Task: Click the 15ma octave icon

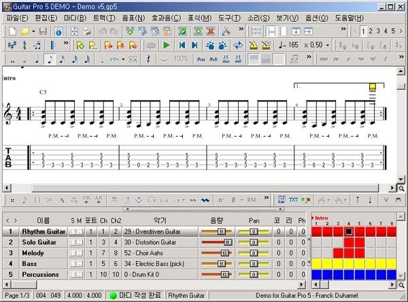Action: click(226, 59)
